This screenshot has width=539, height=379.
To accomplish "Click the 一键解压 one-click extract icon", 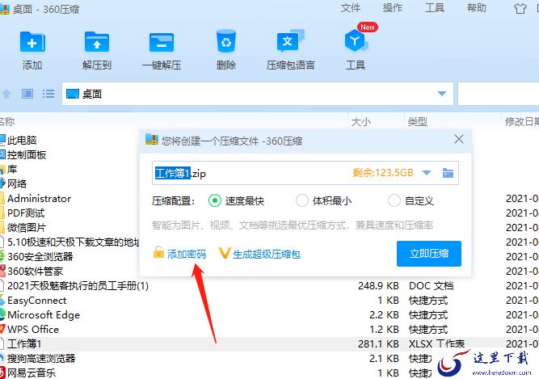I will point(162,42).
